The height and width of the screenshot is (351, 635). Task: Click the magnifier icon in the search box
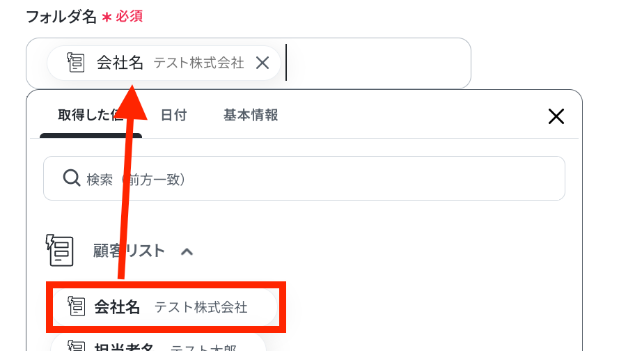(x=71, y=178)
